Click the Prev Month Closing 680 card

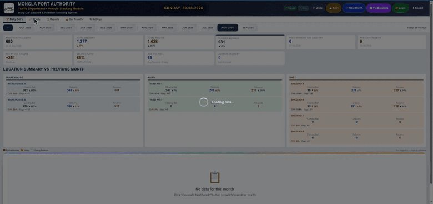click(x=38, y=42)
